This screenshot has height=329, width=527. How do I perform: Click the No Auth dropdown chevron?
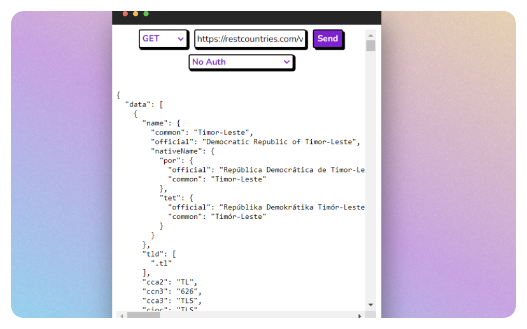tap(287, 62)
